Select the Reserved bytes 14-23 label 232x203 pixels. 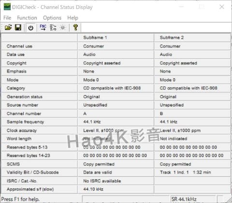(x=29, y=156)
